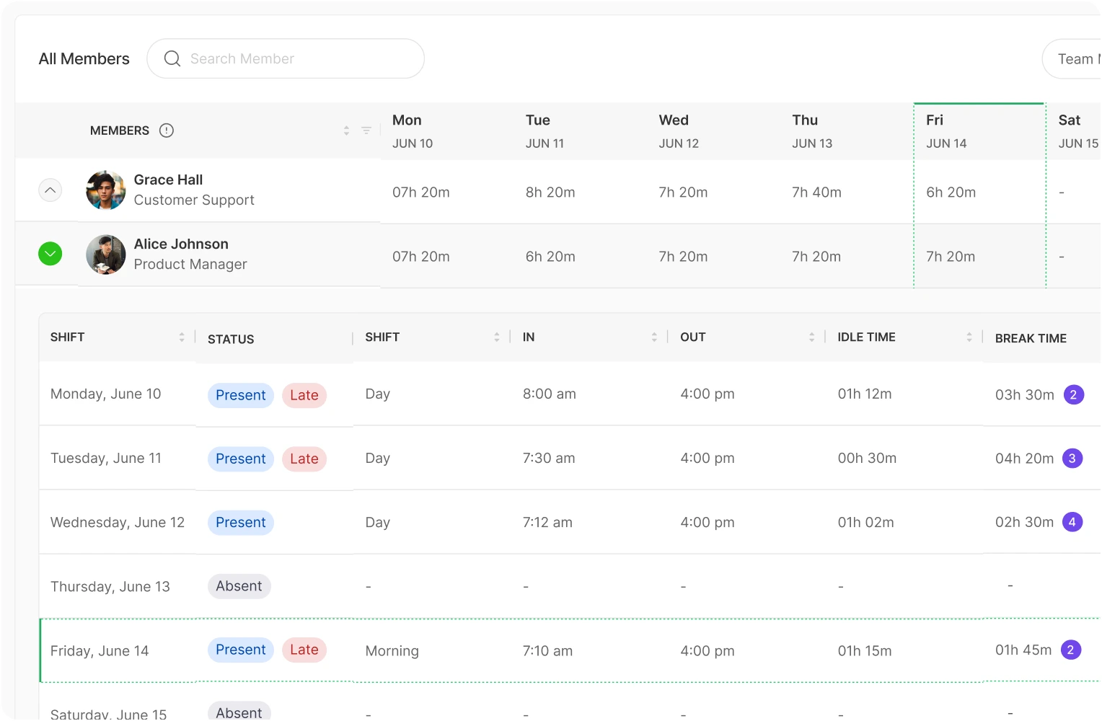The height and width of the screenshot is (721, 1102).
Task: Click Present tag for Monday, June 10
Action: [x=241, y=395]
